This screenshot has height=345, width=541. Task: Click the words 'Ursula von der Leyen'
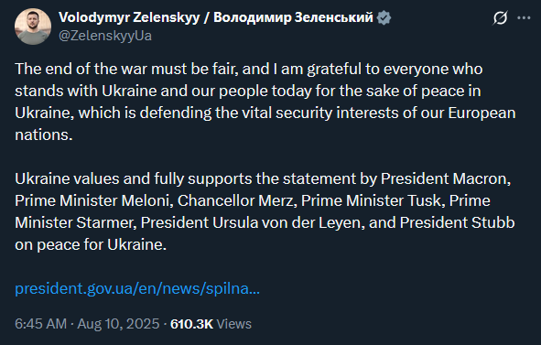click(287, 222)
